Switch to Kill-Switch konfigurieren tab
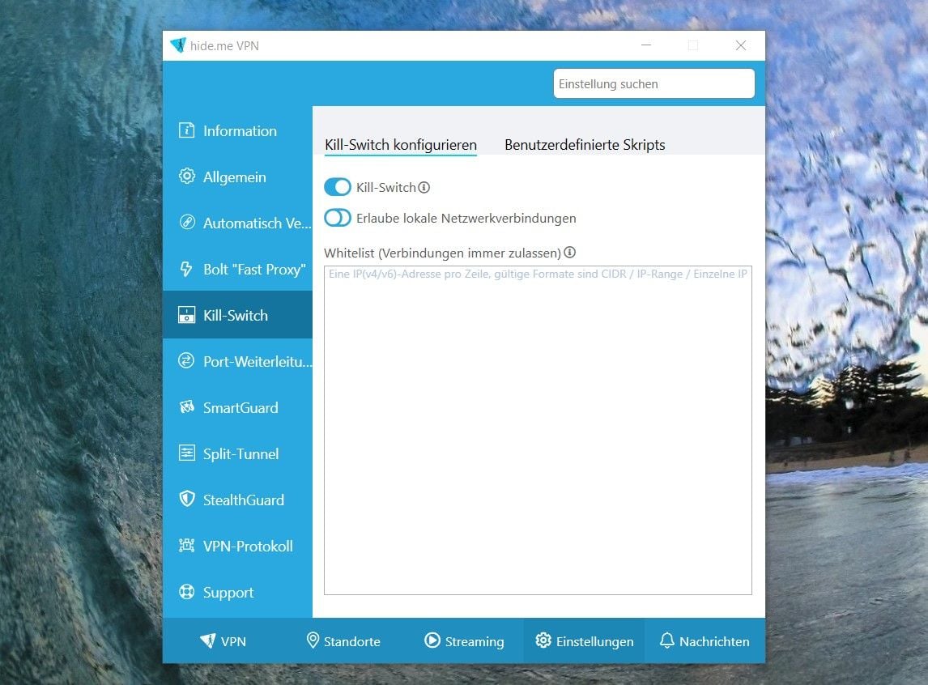Image resolution: width=928 pixels, height=685 pixels. tap(401, 145)
